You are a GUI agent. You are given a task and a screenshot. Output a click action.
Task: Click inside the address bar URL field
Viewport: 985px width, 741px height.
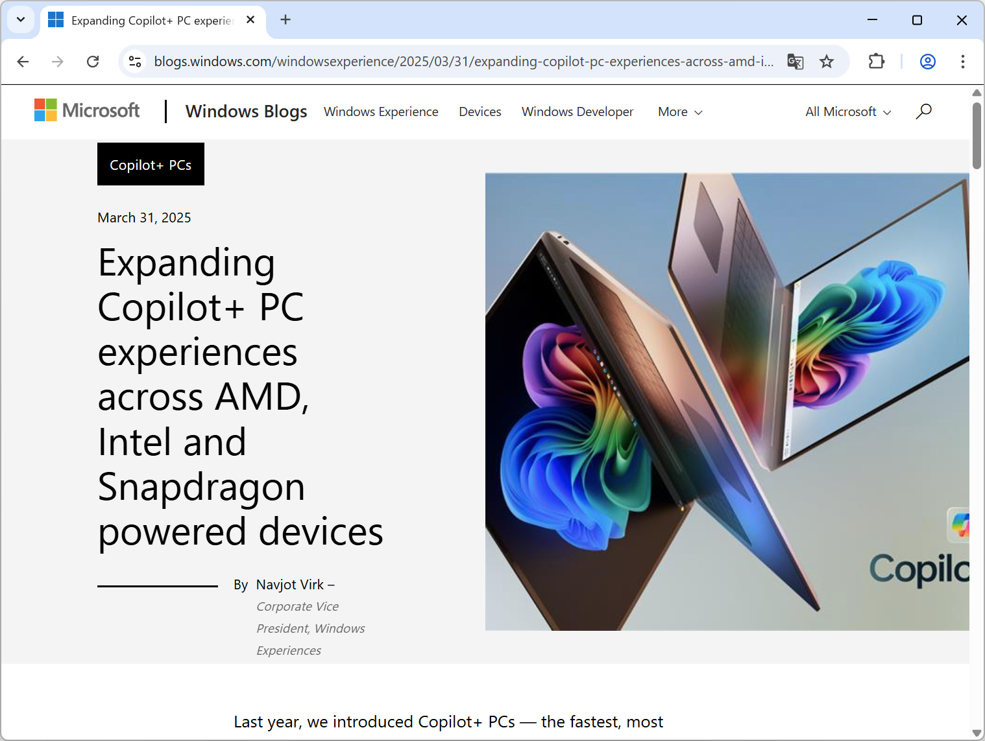coord(454,62)
